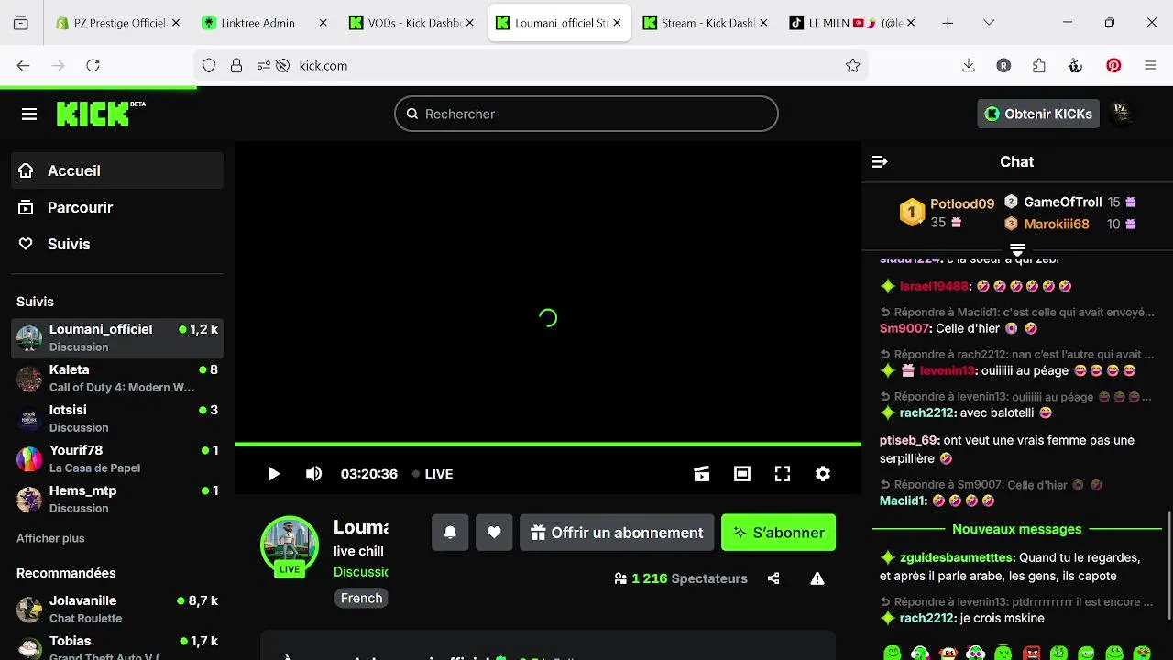The height and width of the screenshot is (660, 1173).
Task: Click username ptiseb_69 in chat
Action: click(909, 440)
